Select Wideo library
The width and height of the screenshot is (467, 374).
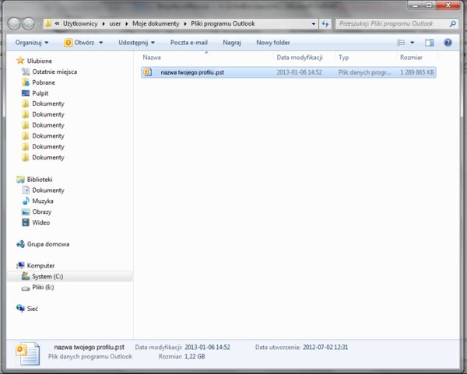click(x=40, y=222)
